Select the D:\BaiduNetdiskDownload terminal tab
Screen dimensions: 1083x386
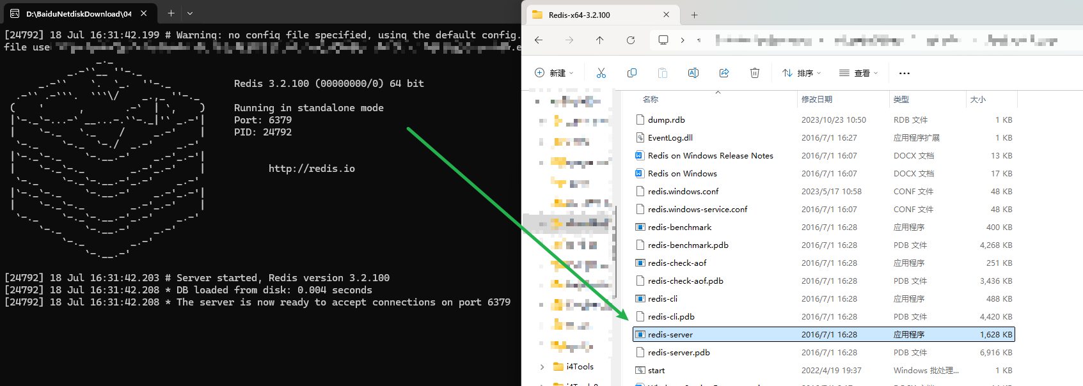74,13
